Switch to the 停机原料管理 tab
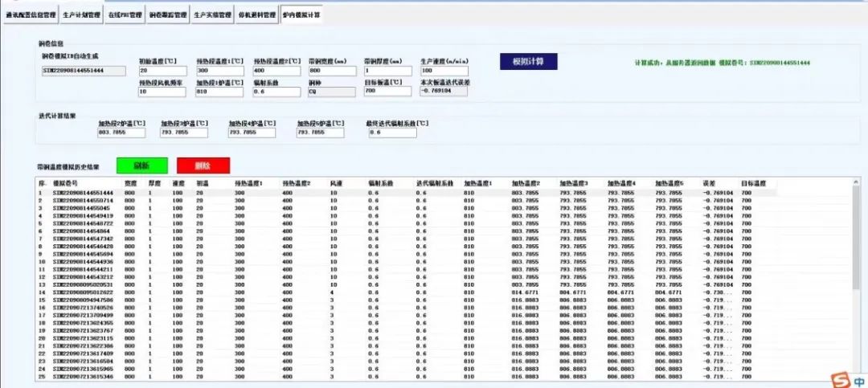 point(256,15)
